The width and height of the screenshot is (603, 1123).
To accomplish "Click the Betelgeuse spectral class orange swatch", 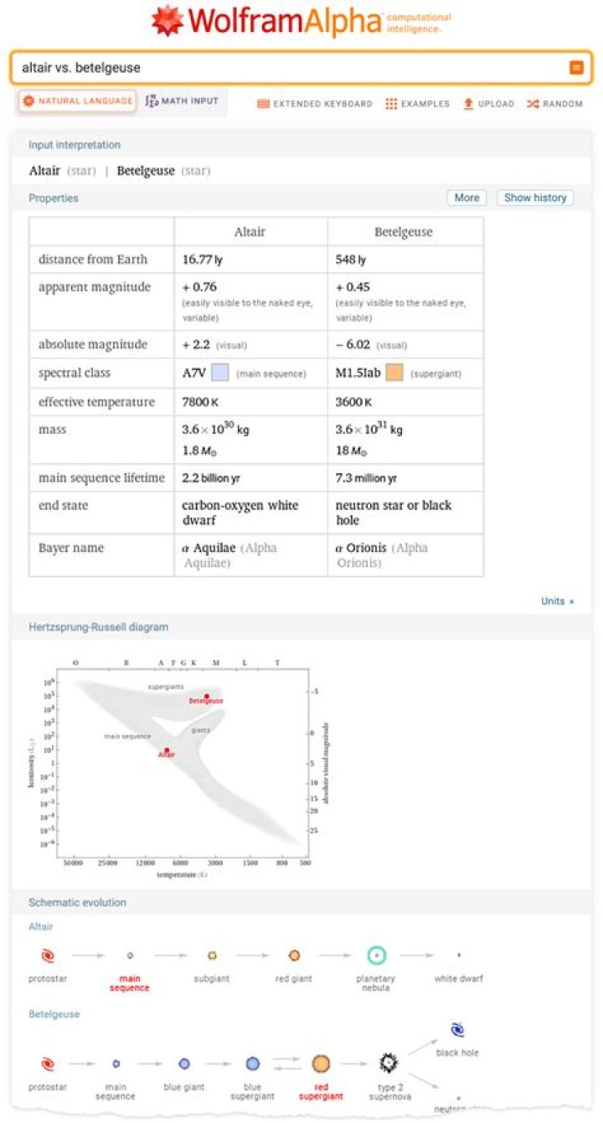I will pos(395,373).
